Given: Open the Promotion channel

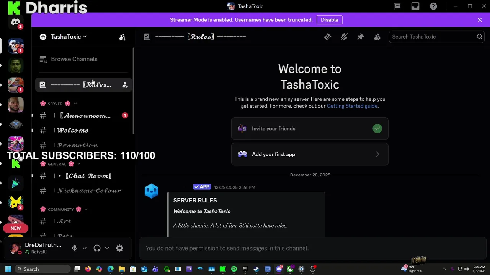Looking at the screenshot, I should coord(83,145).
